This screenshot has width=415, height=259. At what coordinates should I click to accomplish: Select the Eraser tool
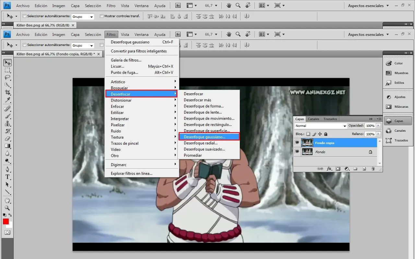point(7,139)
